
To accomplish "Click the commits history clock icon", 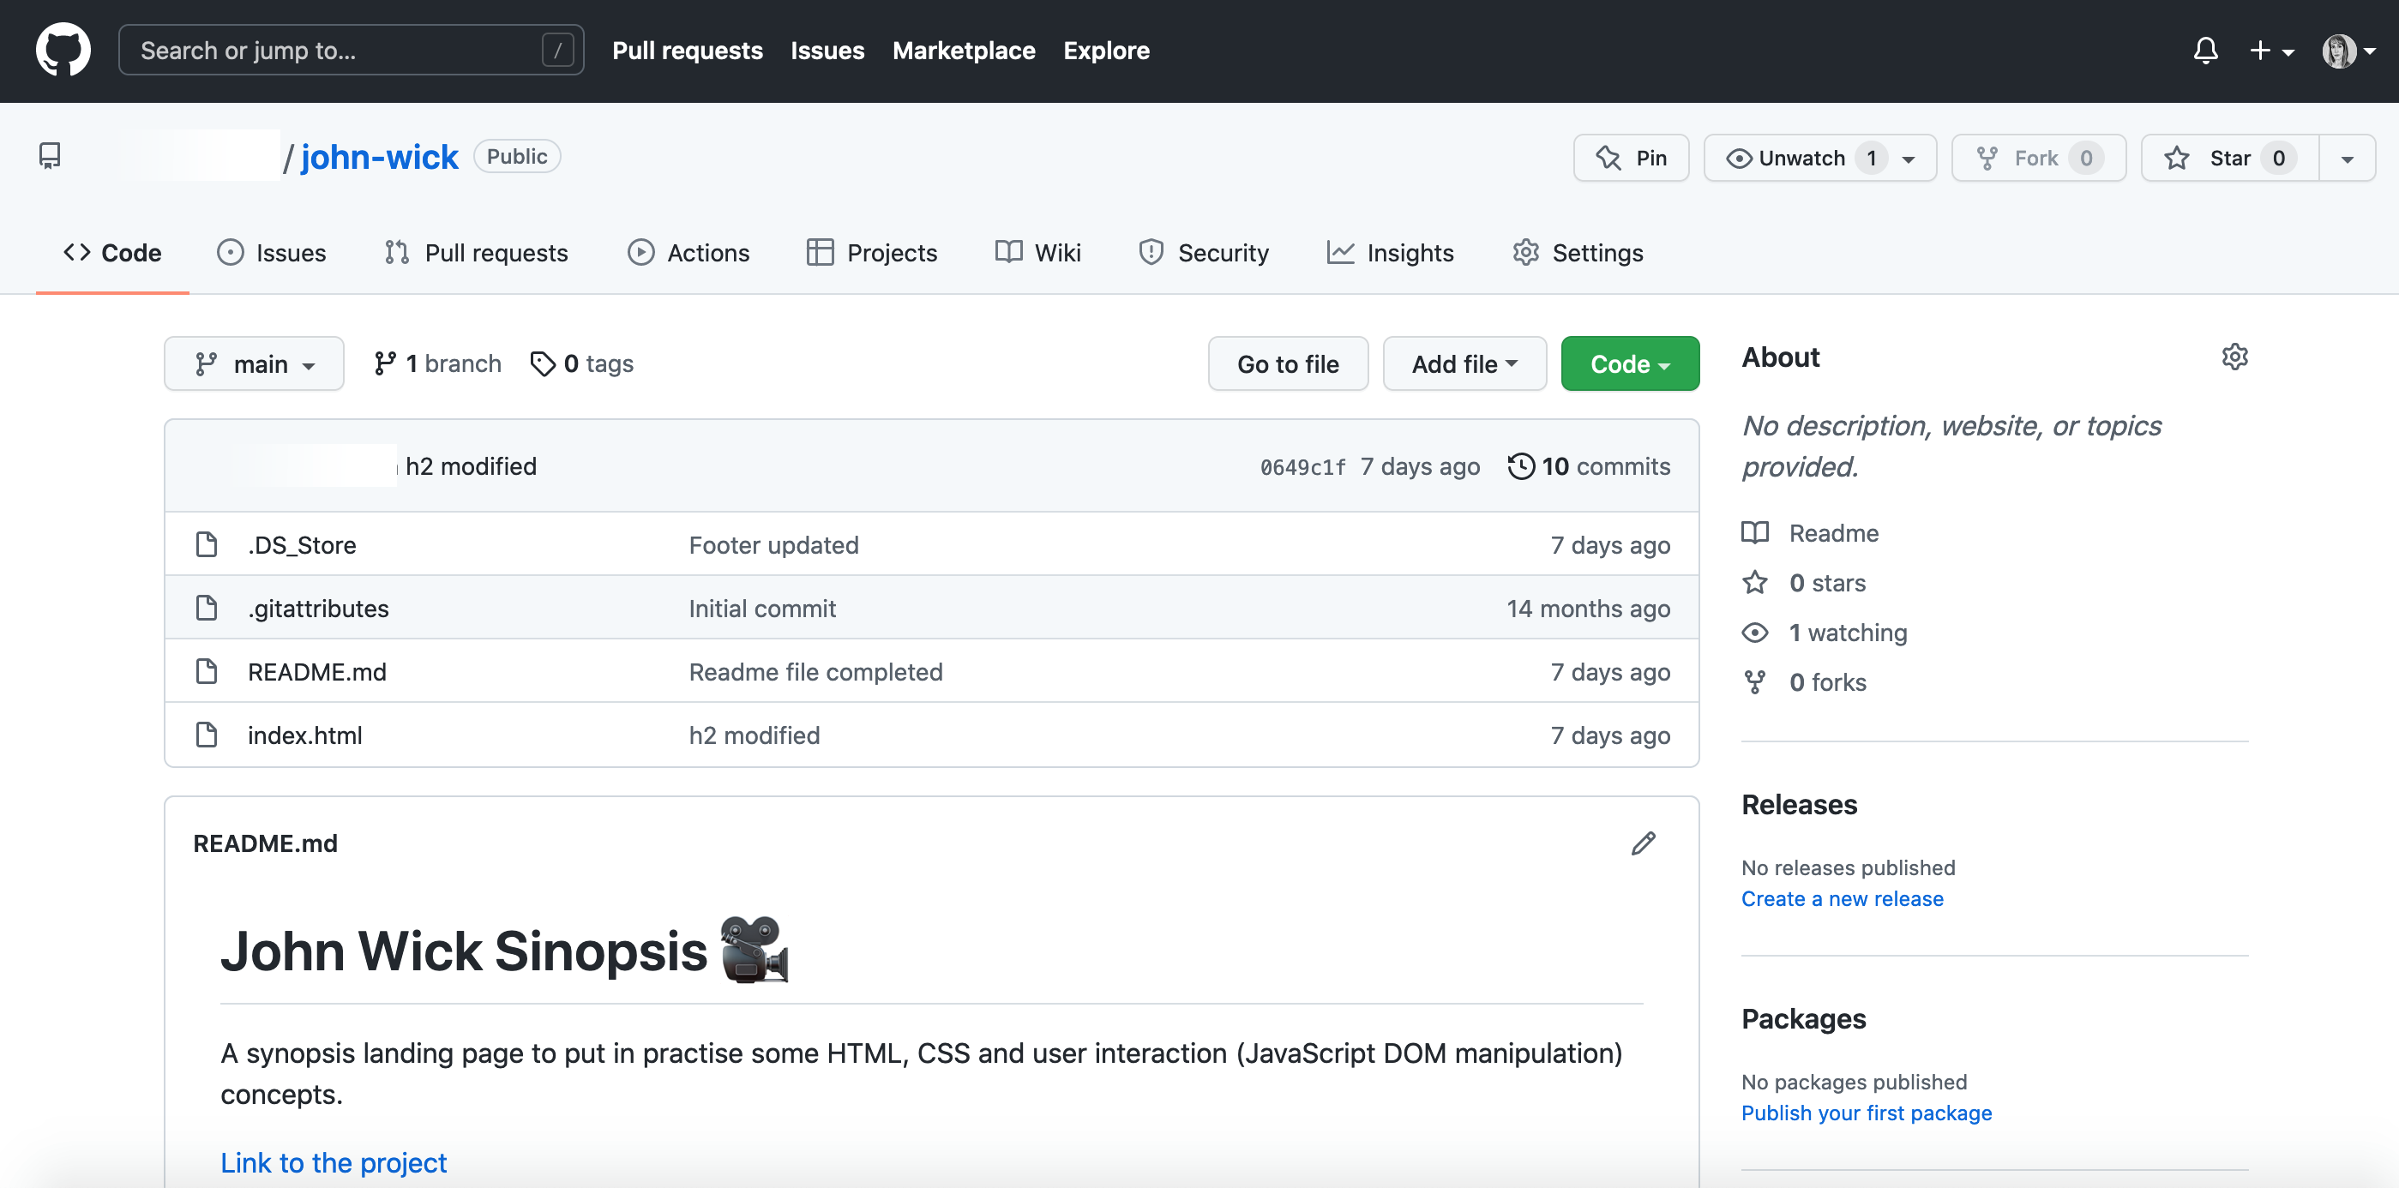I will pyautogui.click(x=1519, y=465).
